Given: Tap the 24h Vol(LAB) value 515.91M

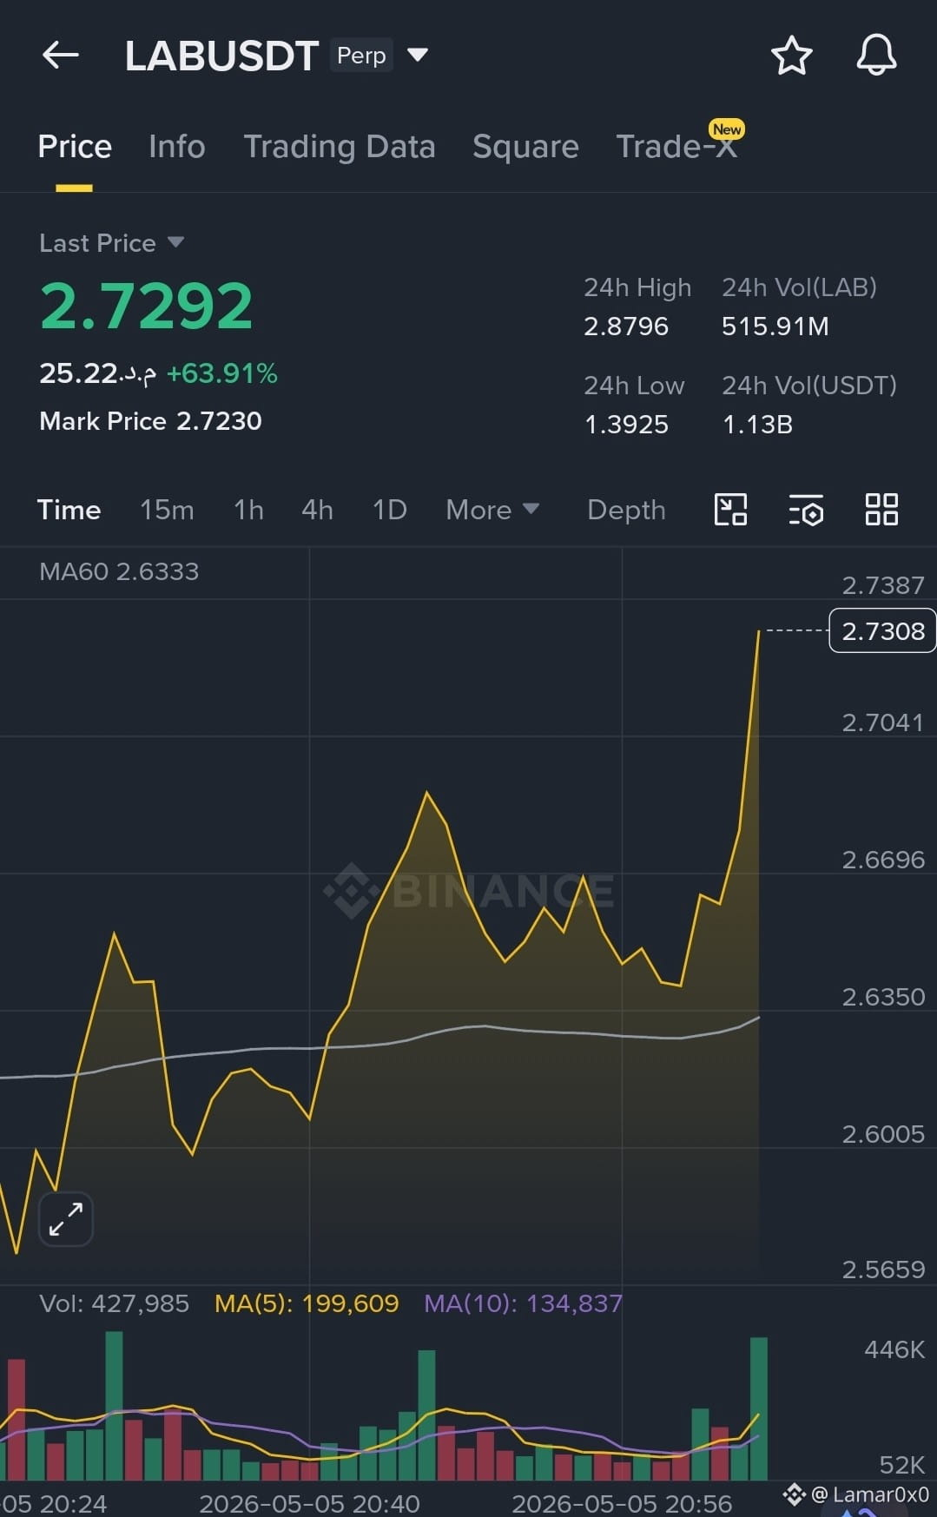Looking at the screenshot, I should click(x=775, y=326).
